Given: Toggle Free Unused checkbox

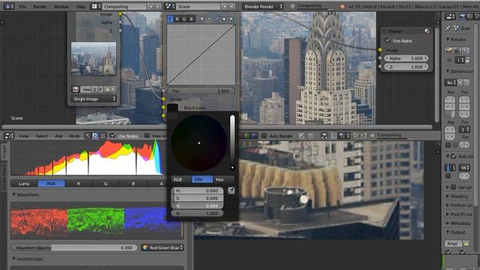Looking at the screenshot, I should click(x=147, y=135).
